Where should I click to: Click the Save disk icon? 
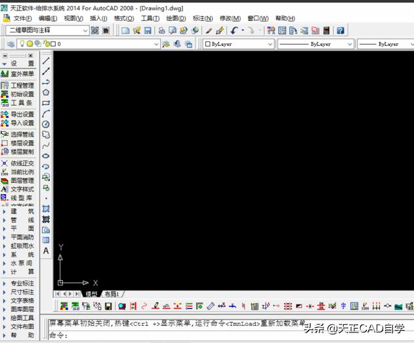tap(148, 30)
